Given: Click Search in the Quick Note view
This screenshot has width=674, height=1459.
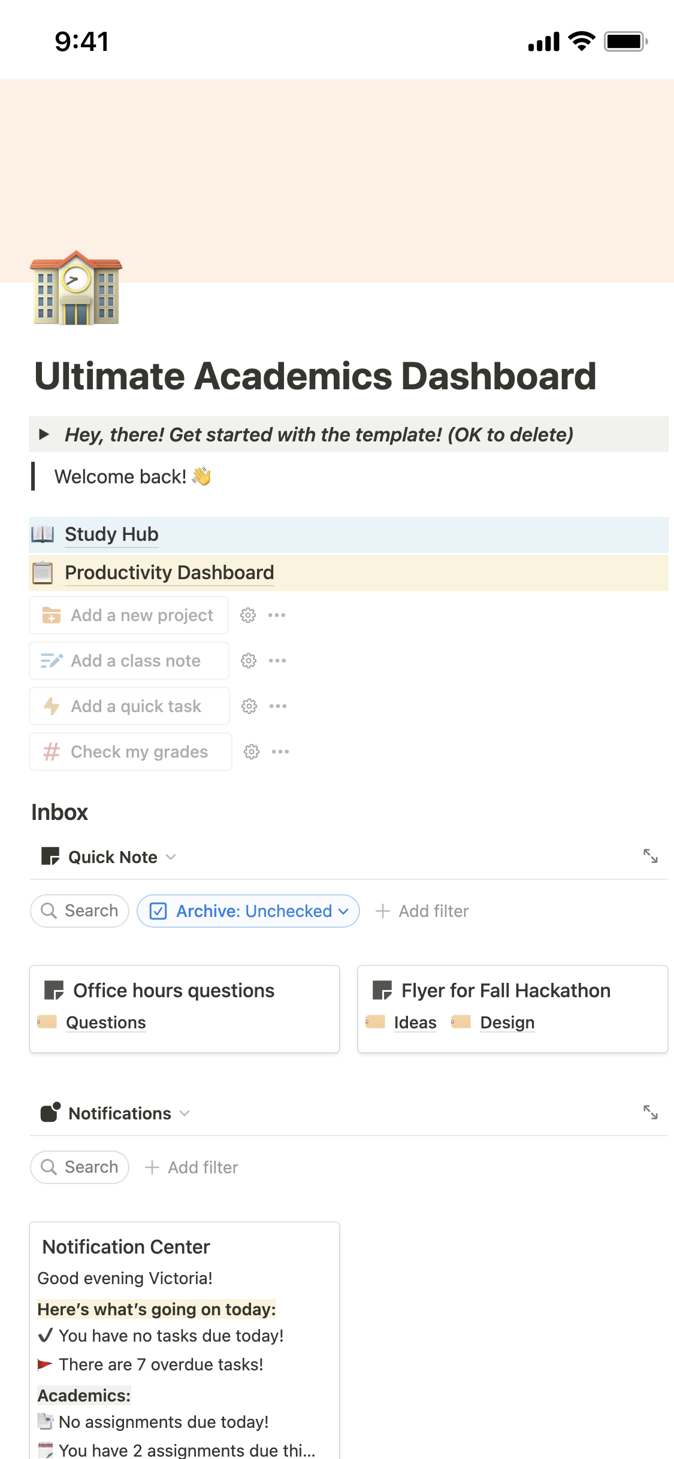Looking at the screenshot, I should coord(80,911).
